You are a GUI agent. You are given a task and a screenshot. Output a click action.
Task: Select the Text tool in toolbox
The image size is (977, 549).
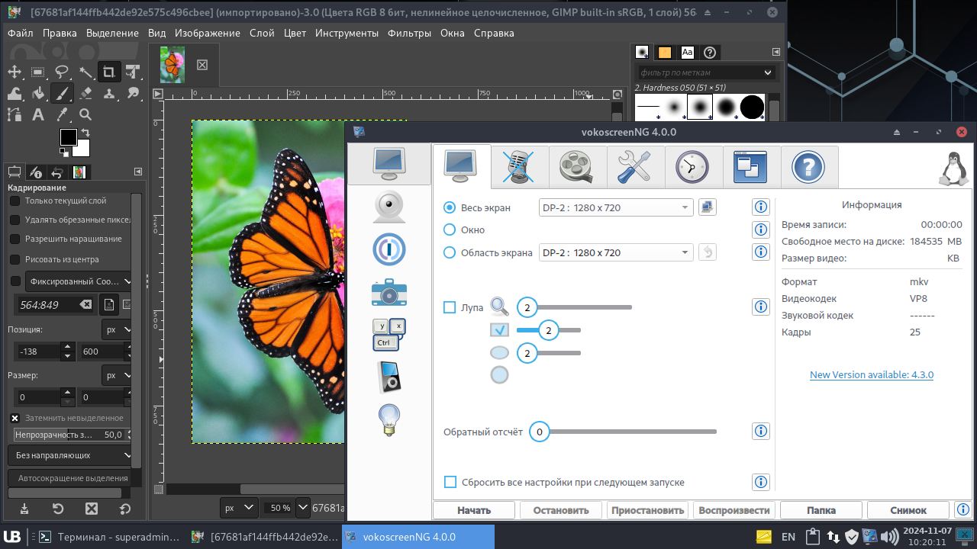point(37,114)
